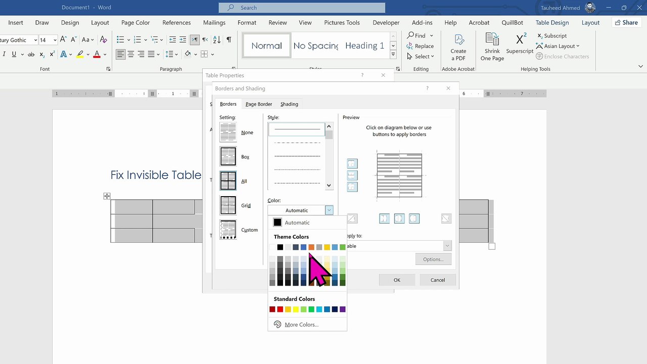Select the dashed line in Style list

297,143
